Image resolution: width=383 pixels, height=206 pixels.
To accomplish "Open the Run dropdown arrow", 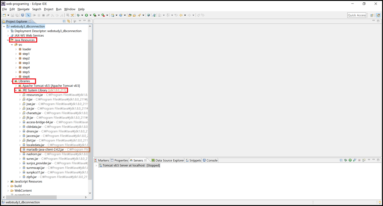I will tap(90, 15).
